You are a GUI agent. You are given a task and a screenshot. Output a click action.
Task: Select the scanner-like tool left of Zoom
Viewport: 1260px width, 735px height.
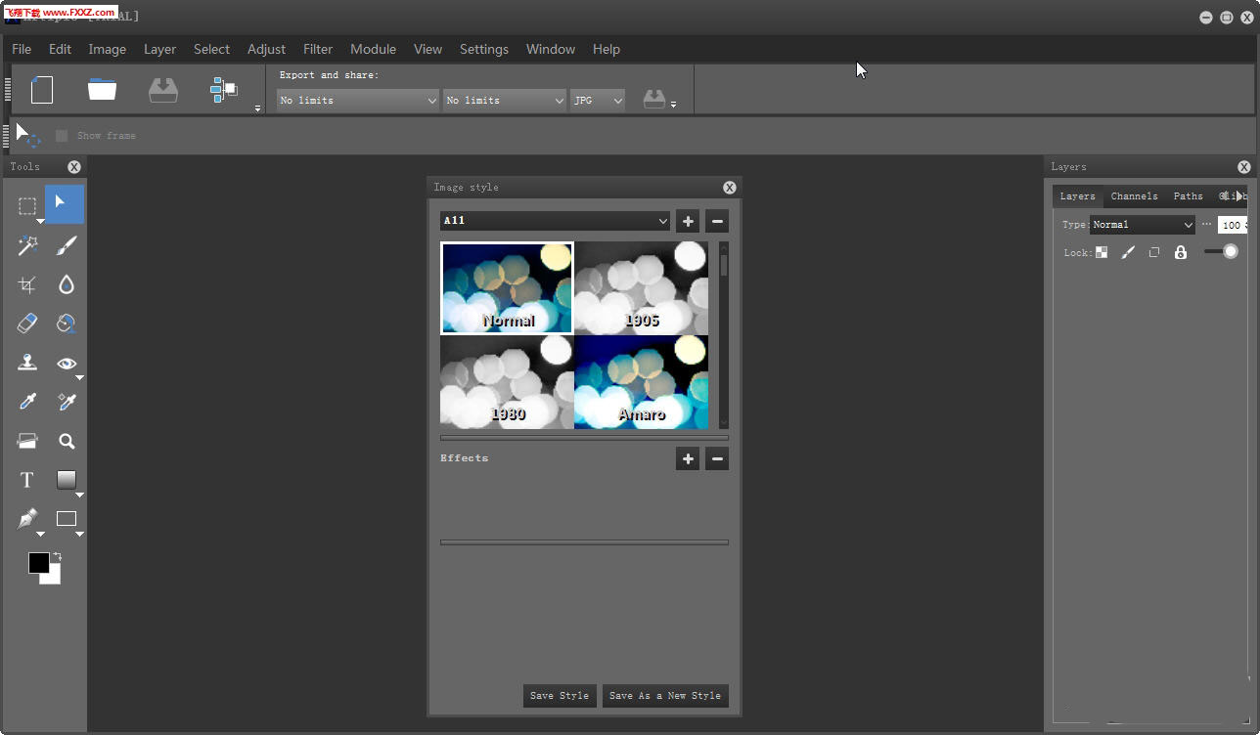pyautogui.click(x=27, y=441)
